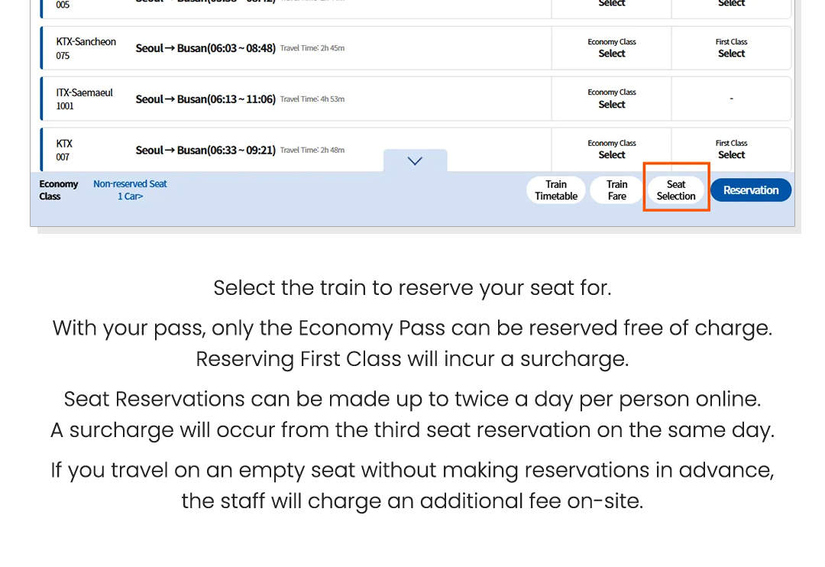Open the Non-reserved Seat 1 Car link
Image resolution: width=825 pixels, height=567 pixels.
tap(130, 190)
